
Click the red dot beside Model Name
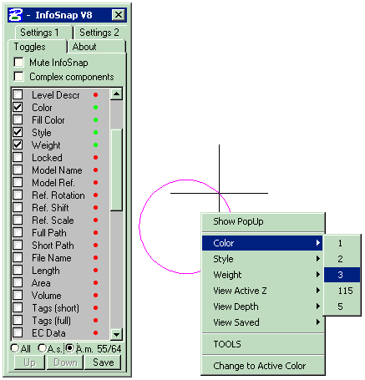(95, 170)
